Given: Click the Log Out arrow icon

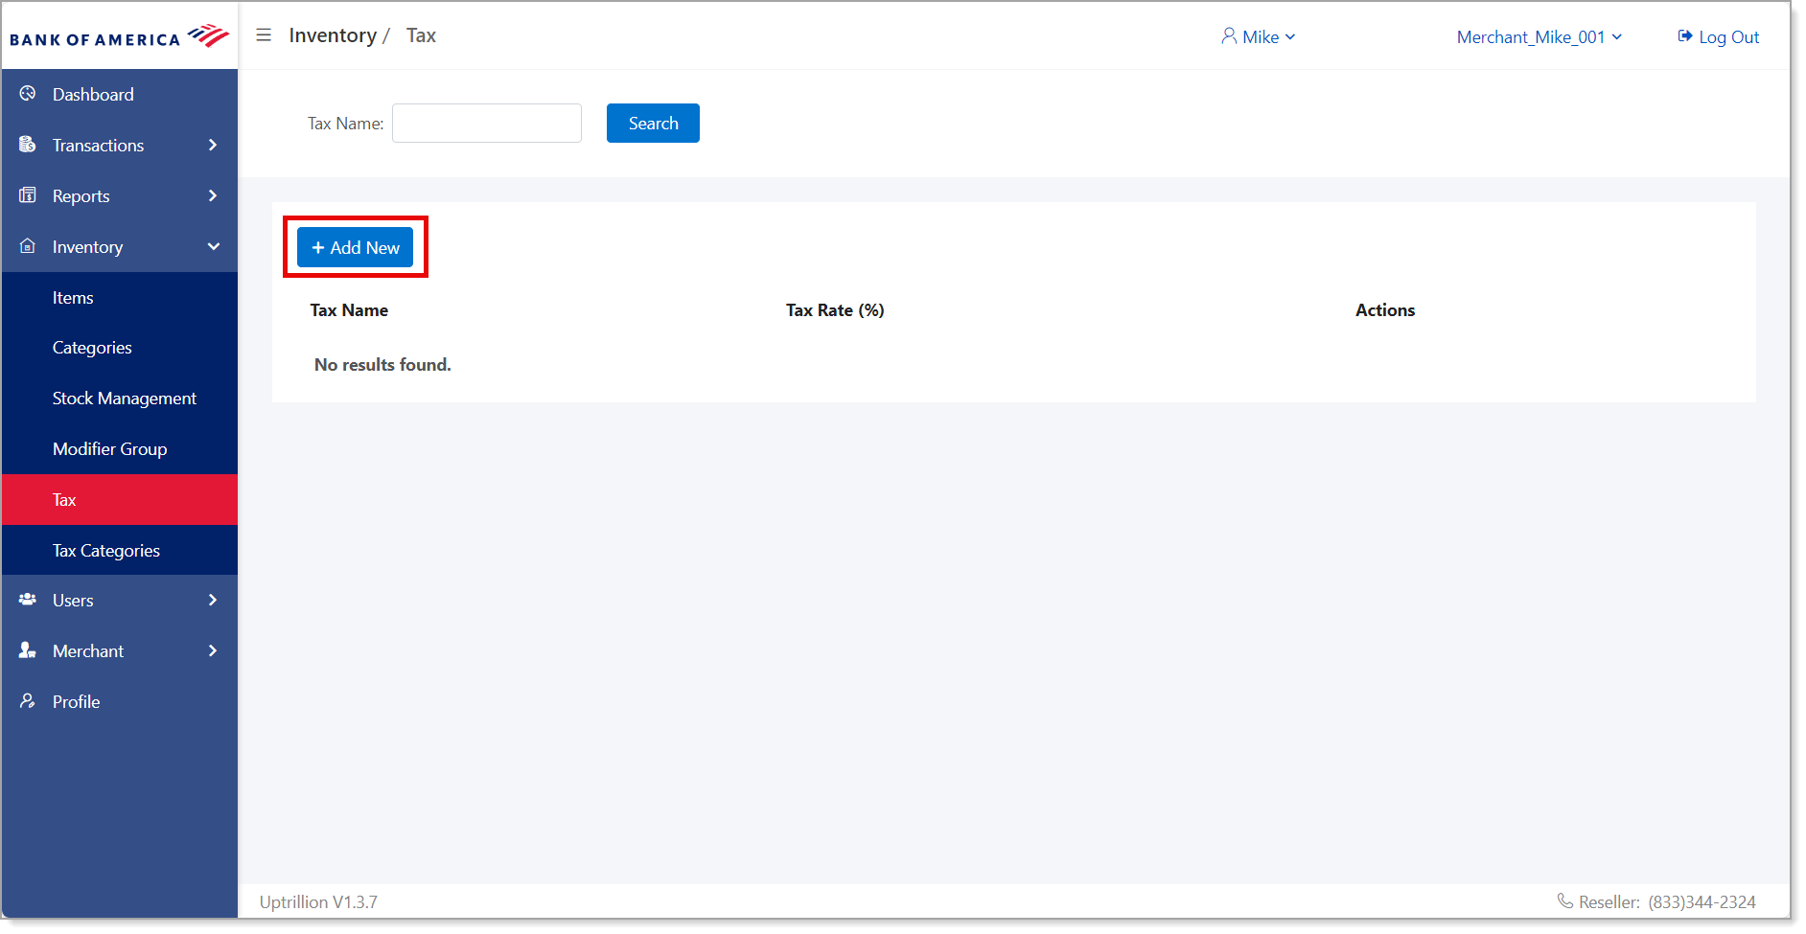Looking at the screenshot, I should 1685,36.
